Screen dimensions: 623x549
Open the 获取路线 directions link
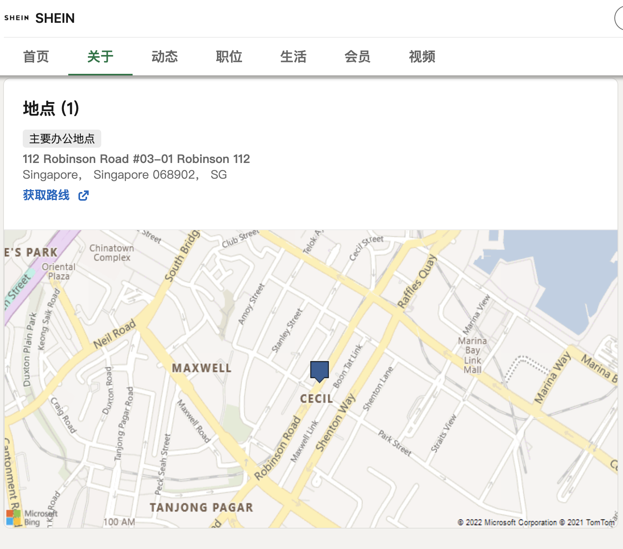click(46, 195)
